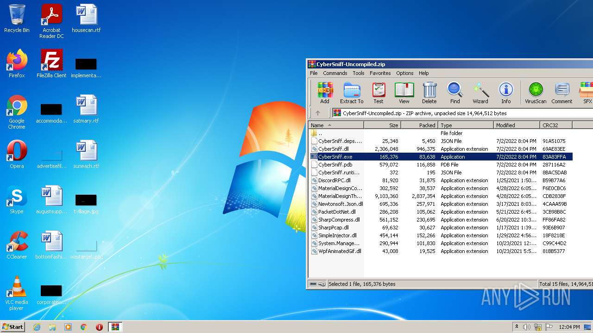Run VirusScan from the toolbar
This screenshot has height=333, width=593.
point(536,93)
